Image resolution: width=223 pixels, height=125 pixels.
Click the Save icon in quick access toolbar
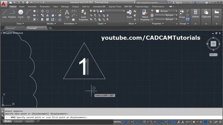[19, 2]
